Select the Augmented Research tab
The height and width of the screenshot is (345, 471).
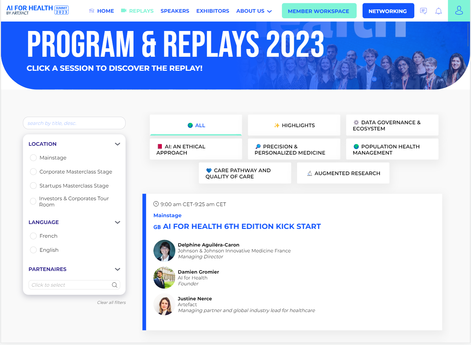[343, 173]
